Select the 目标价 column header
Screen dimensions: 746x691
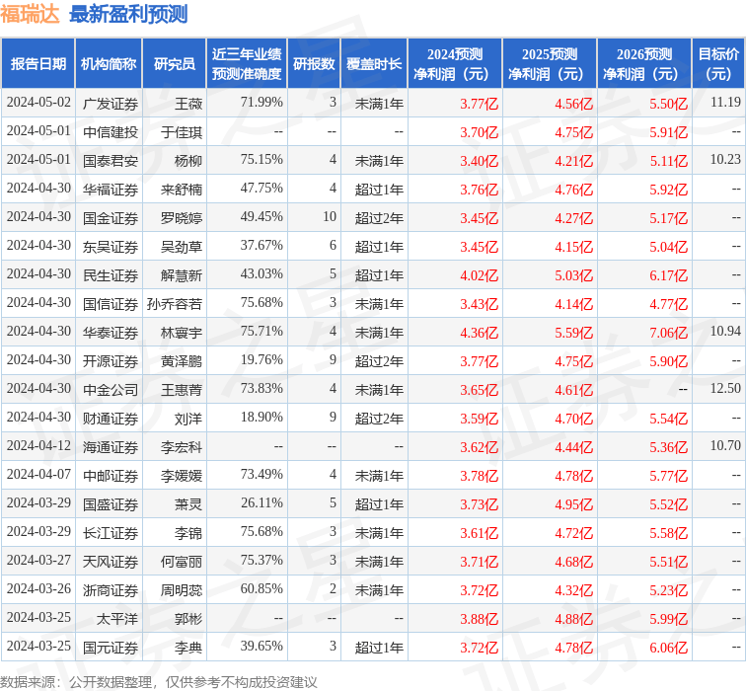718,64
